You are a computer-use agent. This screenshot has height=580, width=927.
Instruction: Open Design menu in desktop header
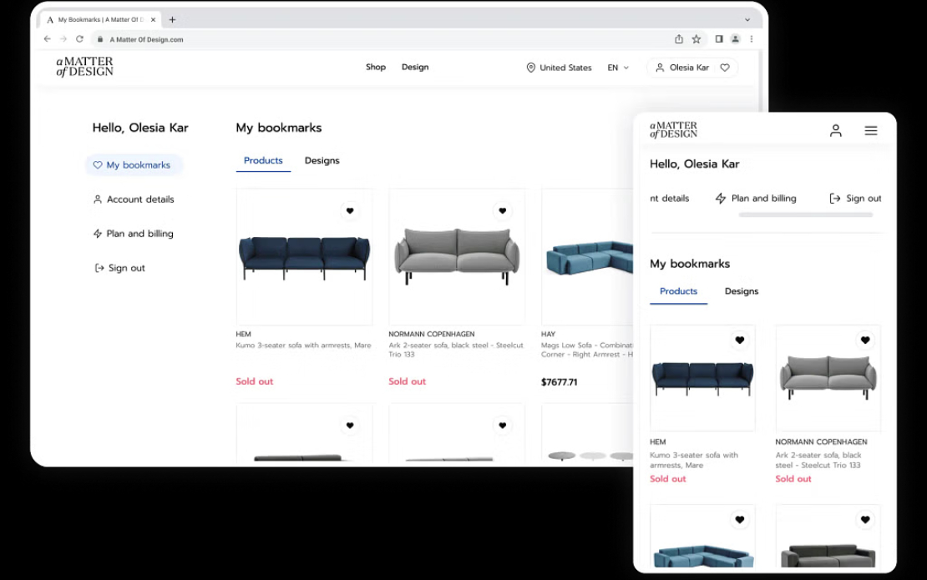pos(415,68)
